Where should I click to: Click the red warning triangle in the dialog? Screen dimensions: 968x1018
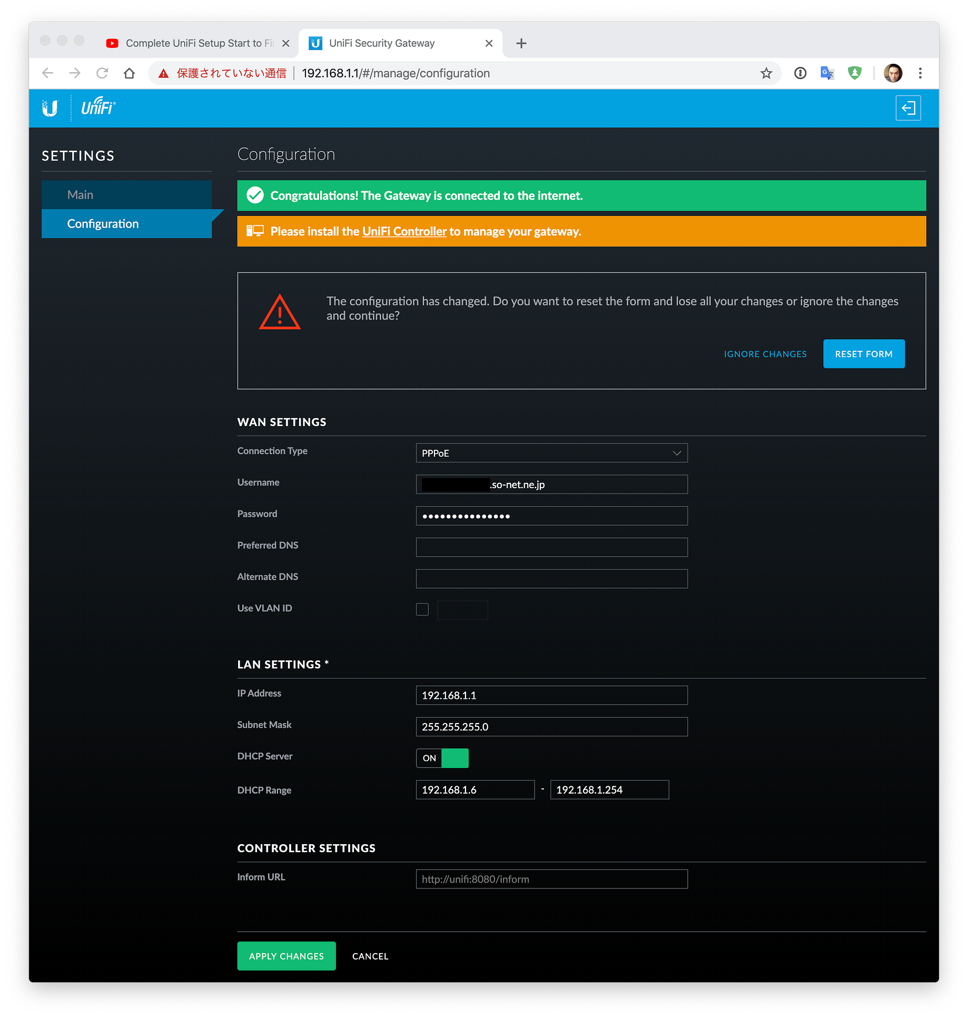[280, 312]
